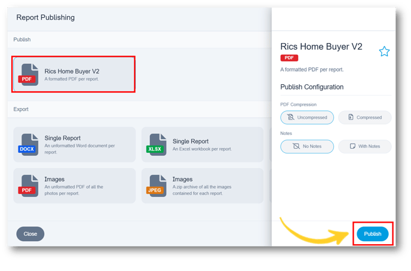Click the 'Notes' label in Publish Configuration
Screen dimensions: 411x271
point(286,133)
